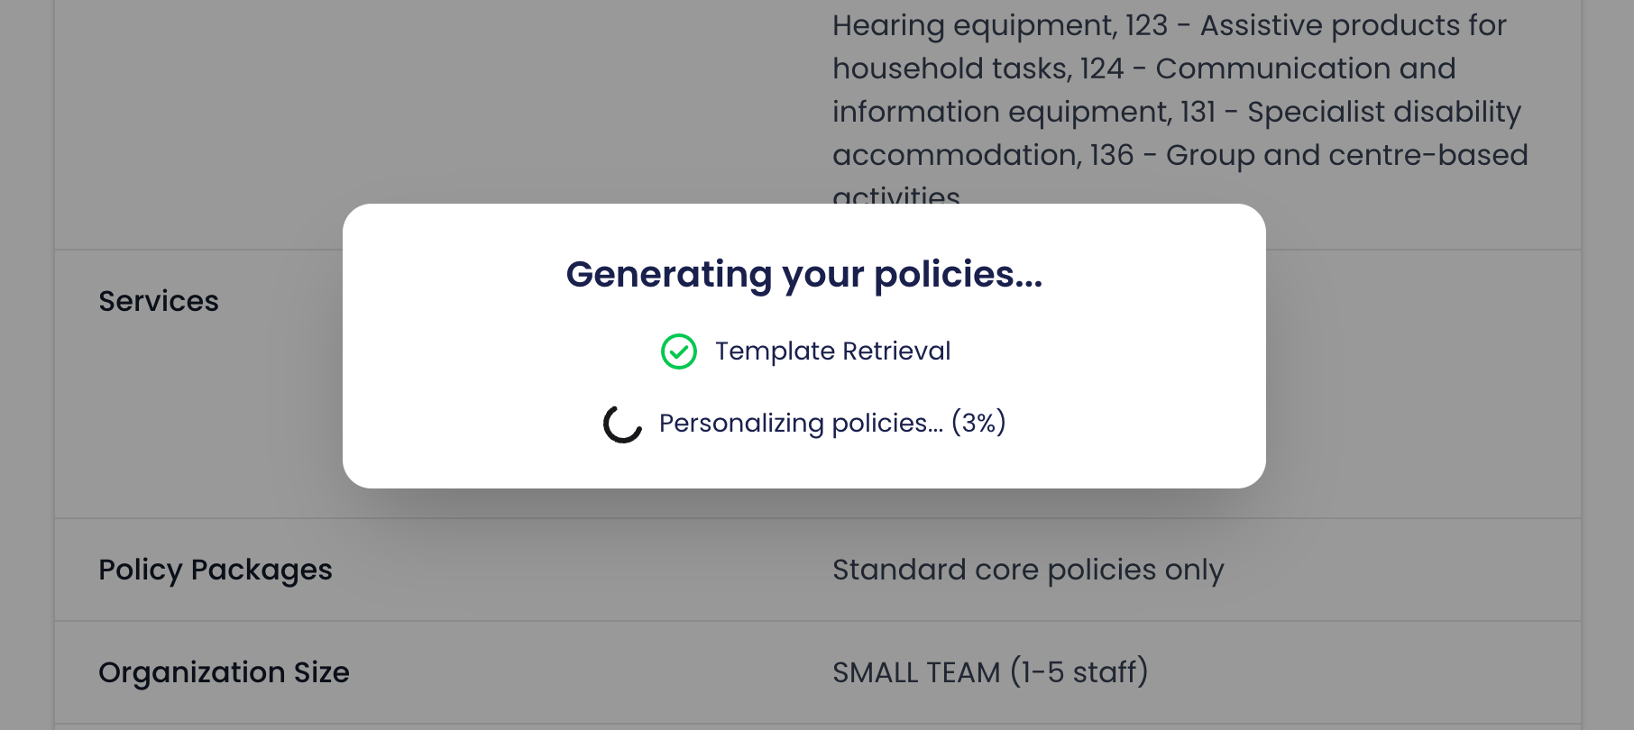
Task: Select the "Standard core policies only" value
Action: (x=1028, y=570)
